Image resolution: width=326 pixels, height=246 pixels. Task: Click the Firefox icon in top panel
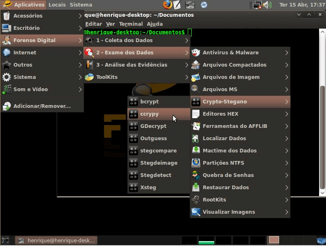pos(167,5)
